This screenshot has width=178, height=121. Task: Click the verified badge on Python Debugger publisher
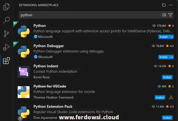(36, 57)
